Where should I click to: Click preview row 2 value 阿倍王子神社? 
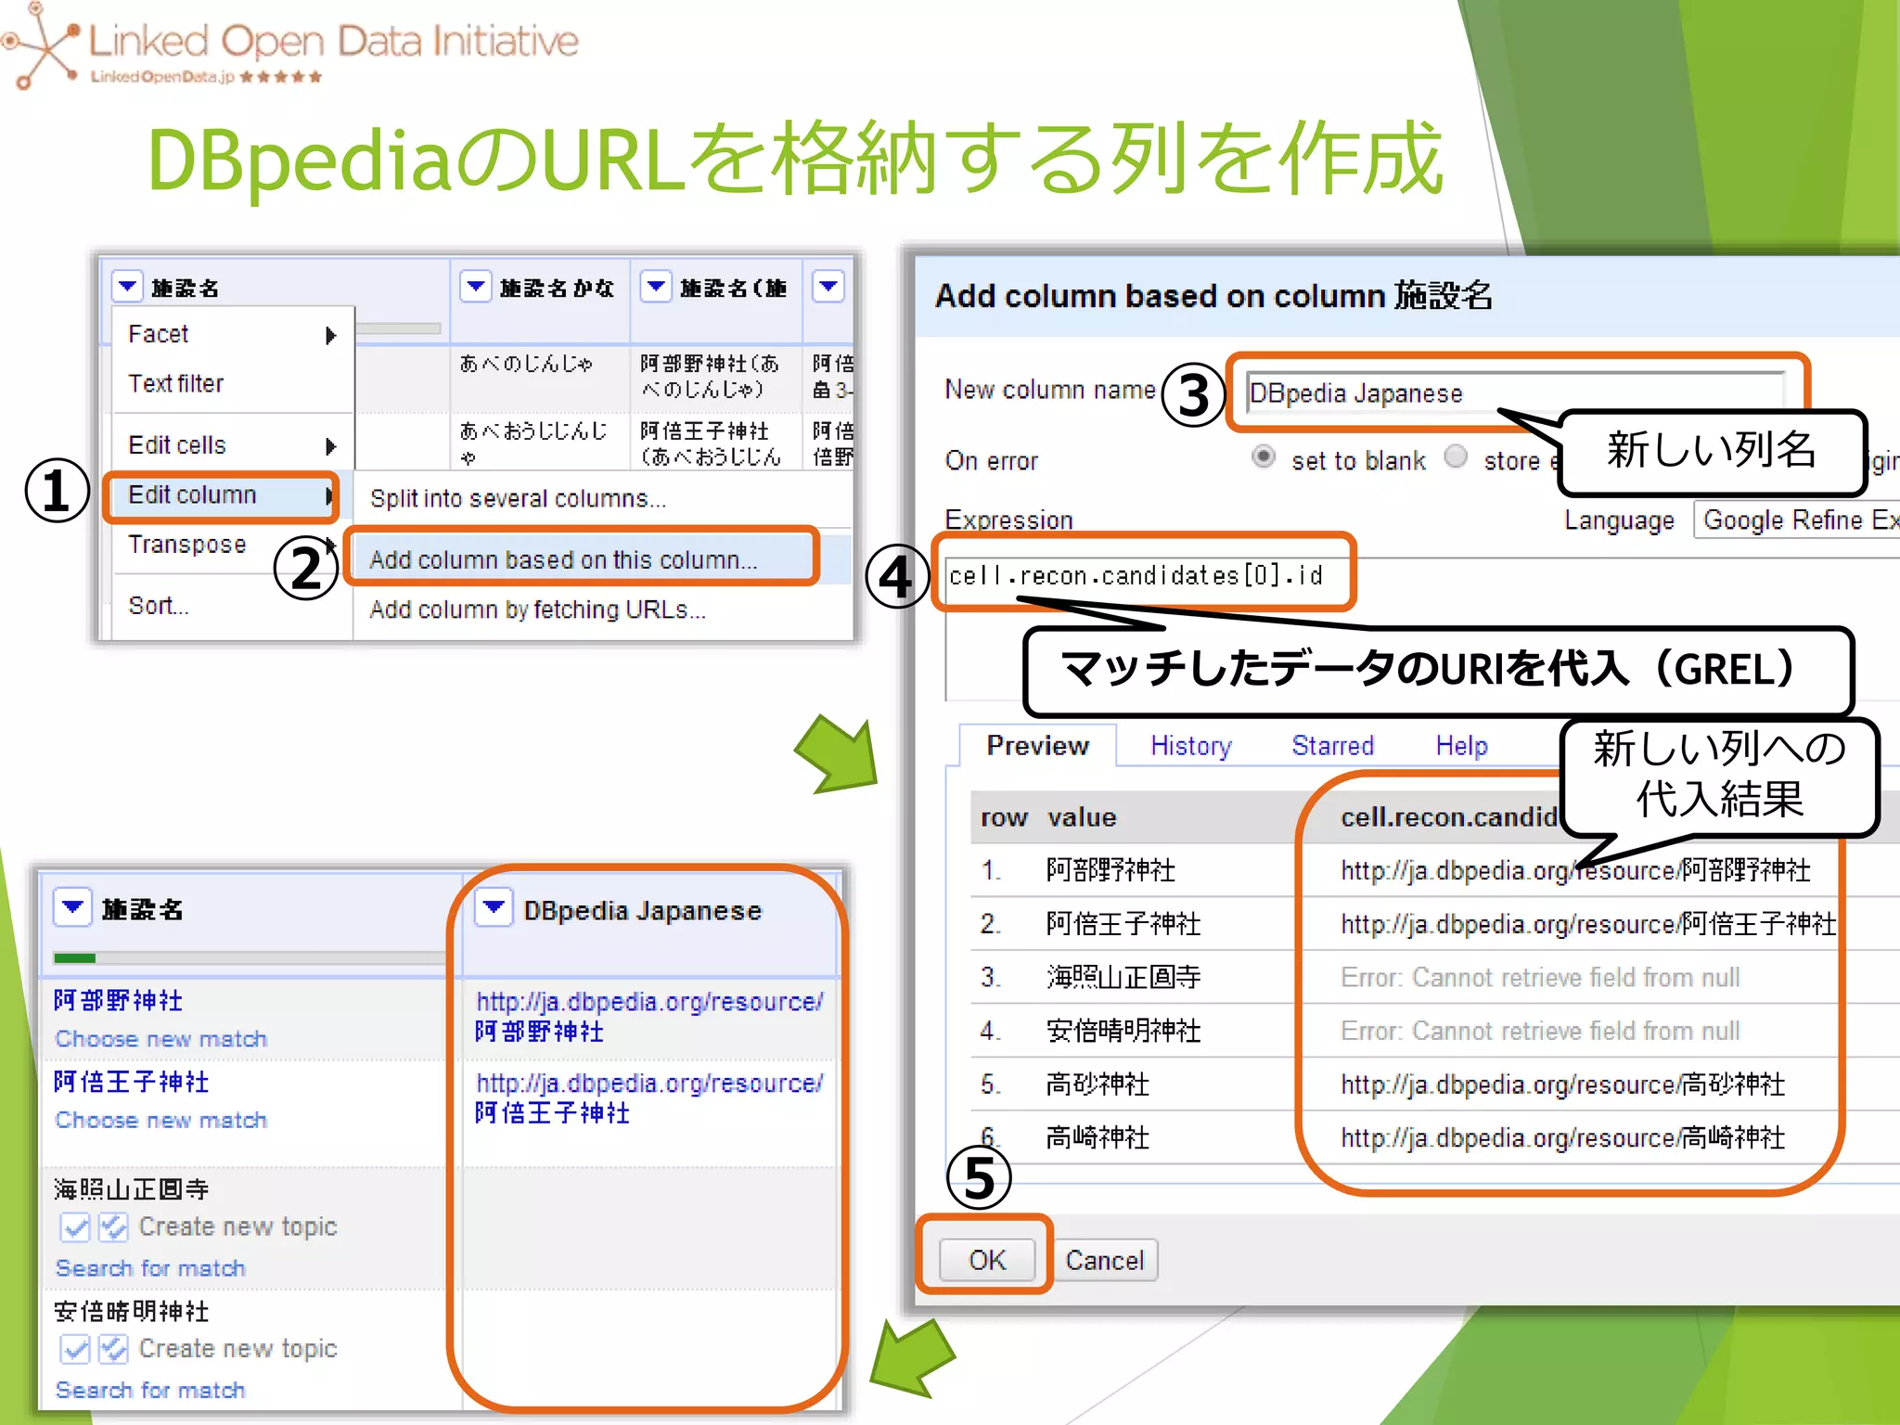pyautogui.click(x=1123, y=924)
